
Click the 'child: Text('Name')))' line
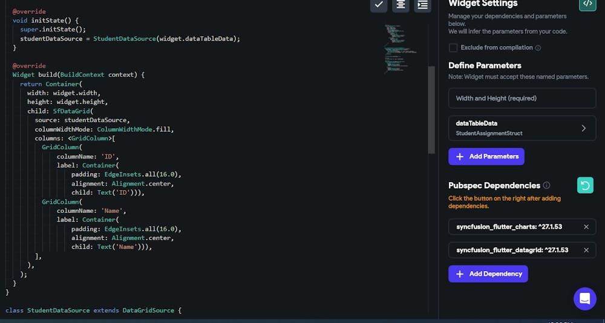112,247
